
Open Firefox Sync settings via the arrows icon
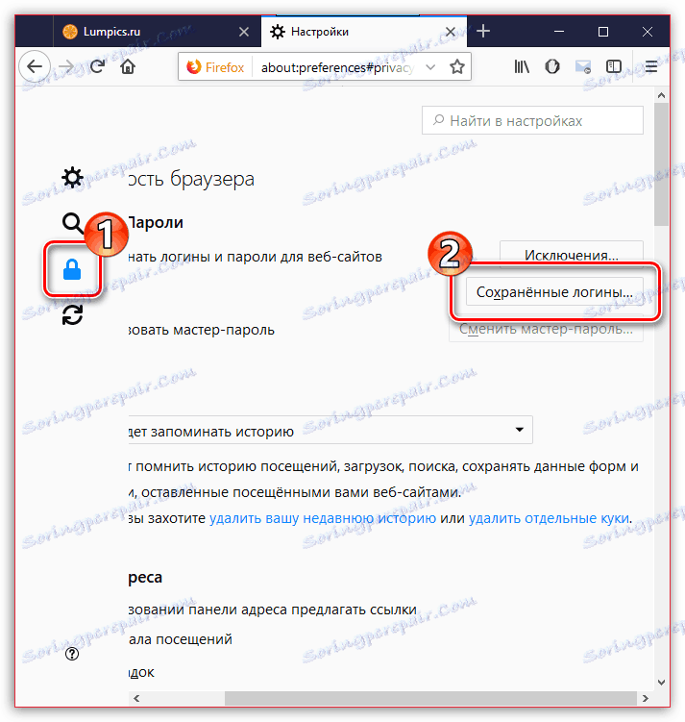[72, 315]
